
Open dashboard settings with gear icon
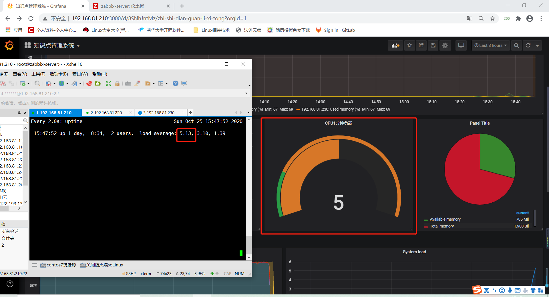(x=445, y=45)
